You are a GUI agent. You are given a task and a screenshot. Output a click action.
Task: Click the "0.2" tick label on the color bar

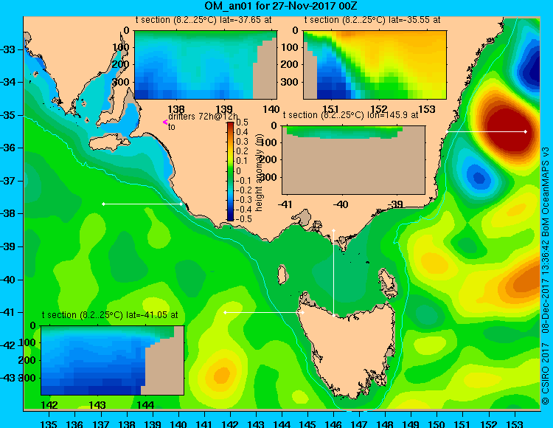click(x=243, y=151)
